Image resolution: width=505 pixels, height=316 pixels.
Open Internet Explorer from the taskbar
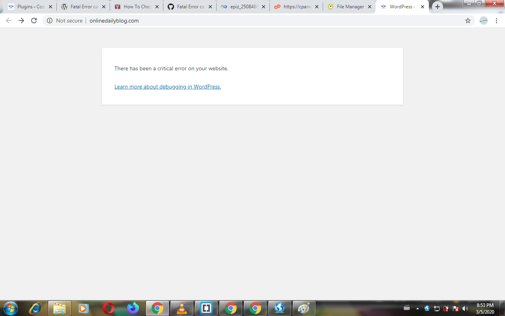point(34,308)
